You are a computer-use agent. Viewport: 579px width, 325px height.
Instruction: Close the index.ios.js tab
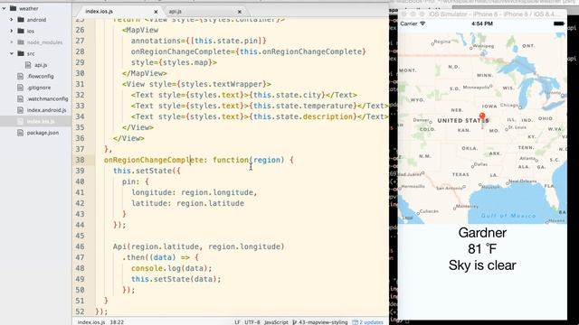[x=156, y=12]
